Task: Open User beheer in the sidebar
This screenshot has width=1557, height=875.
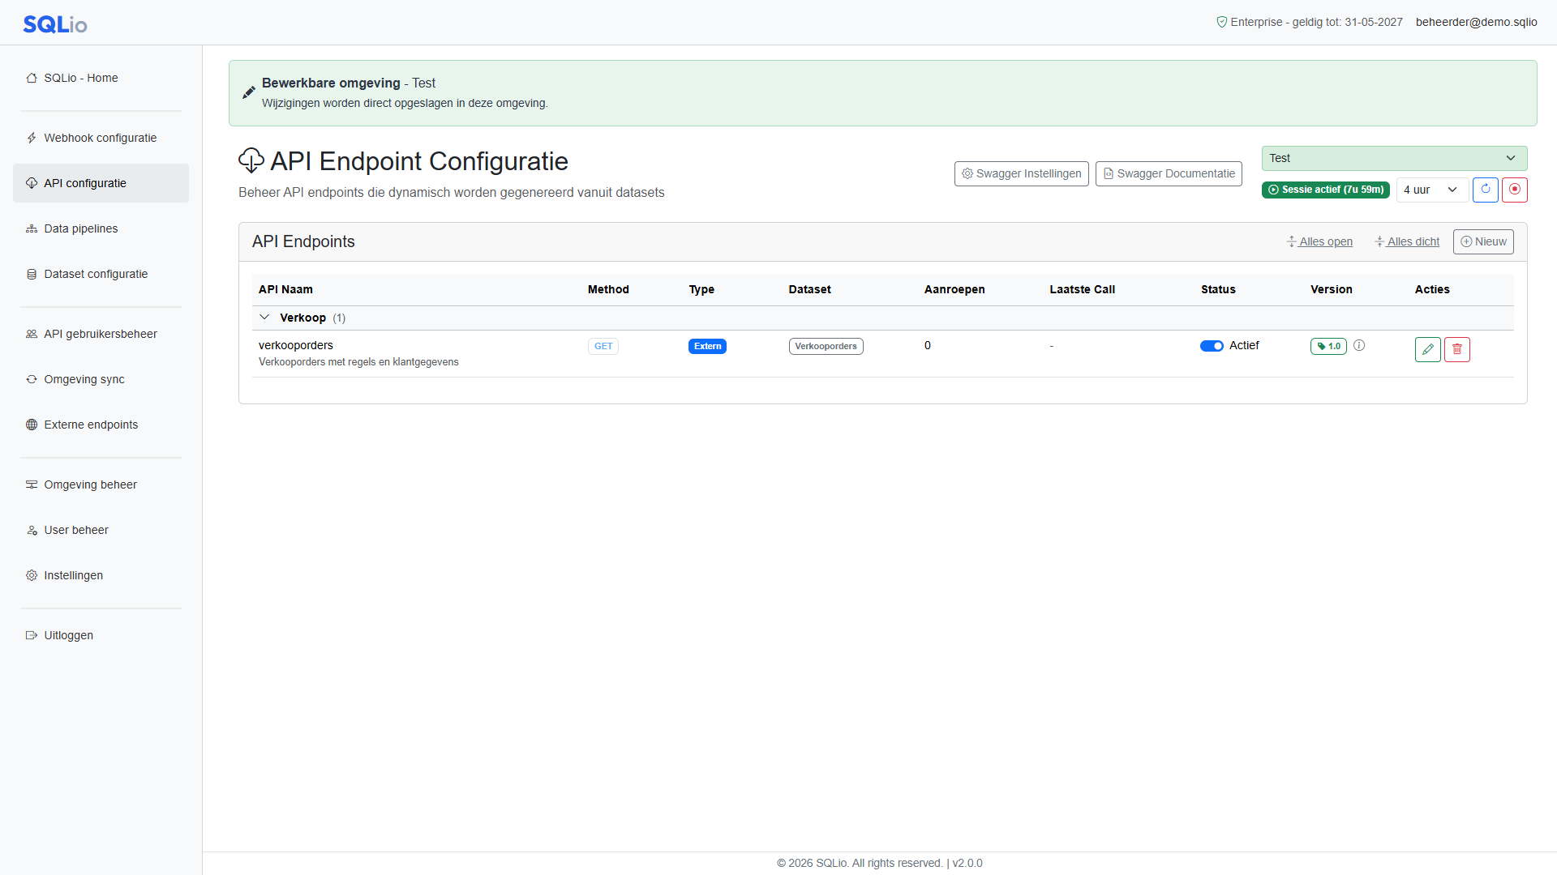Action: pos(101,530)
